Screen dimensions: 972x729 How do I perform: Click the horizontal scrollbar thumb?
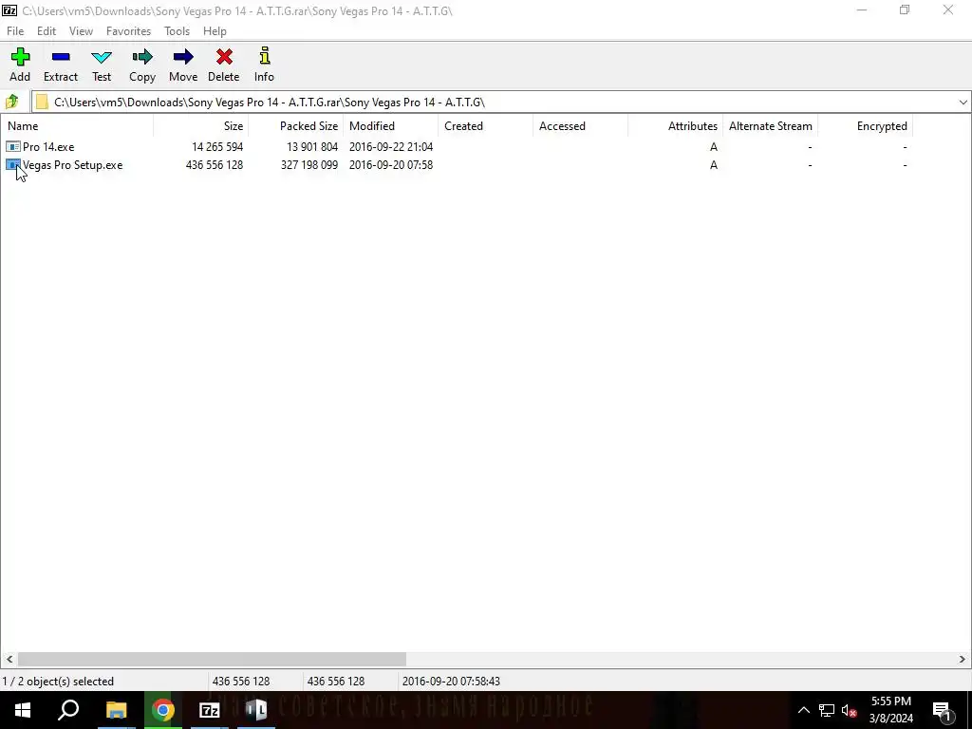tap(212, 659)
